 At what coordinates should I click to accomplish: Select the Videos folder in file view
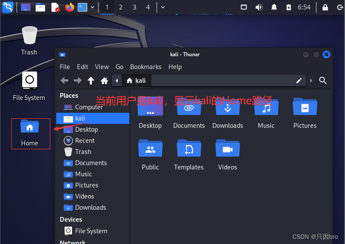pos(228,155)
